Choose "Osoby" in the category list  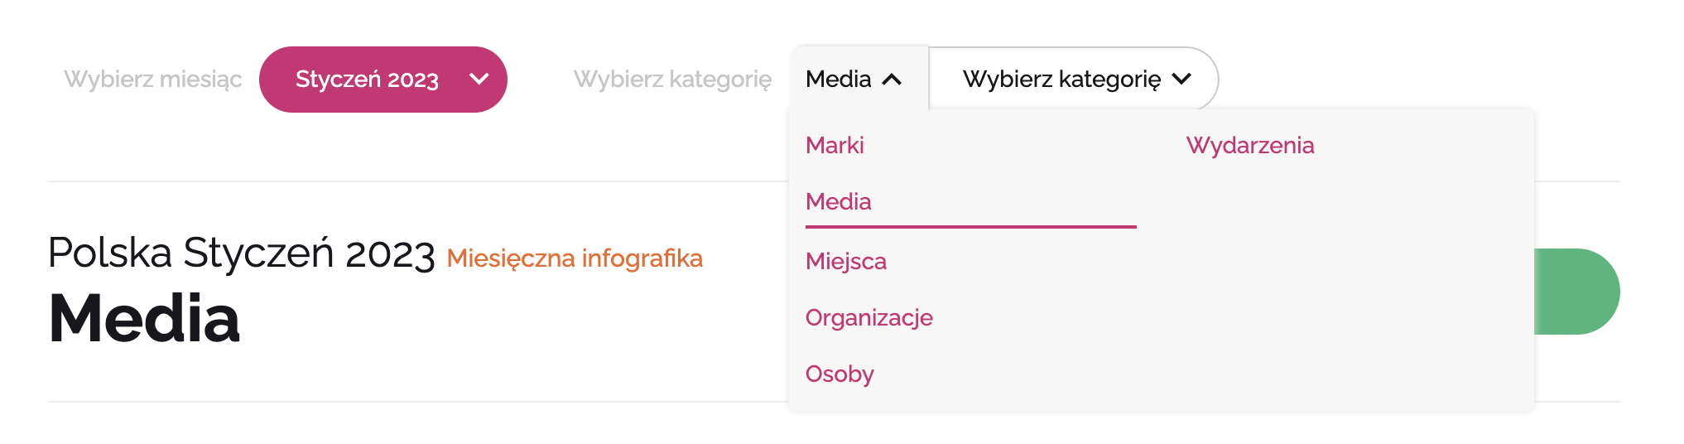pyautogui.click(x=840, y=374)
